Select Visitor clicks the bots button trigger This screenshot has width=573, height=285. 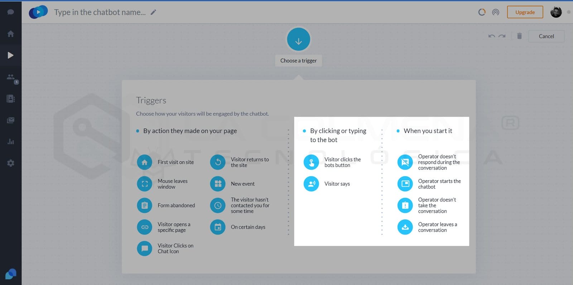[x=332, y=162]
